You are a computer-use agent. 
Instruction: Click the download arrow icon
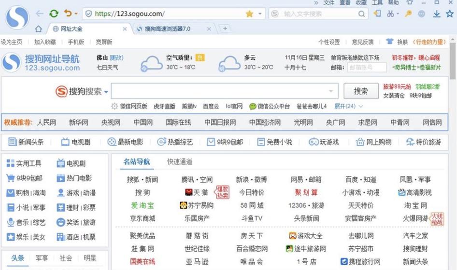(436, 13)
